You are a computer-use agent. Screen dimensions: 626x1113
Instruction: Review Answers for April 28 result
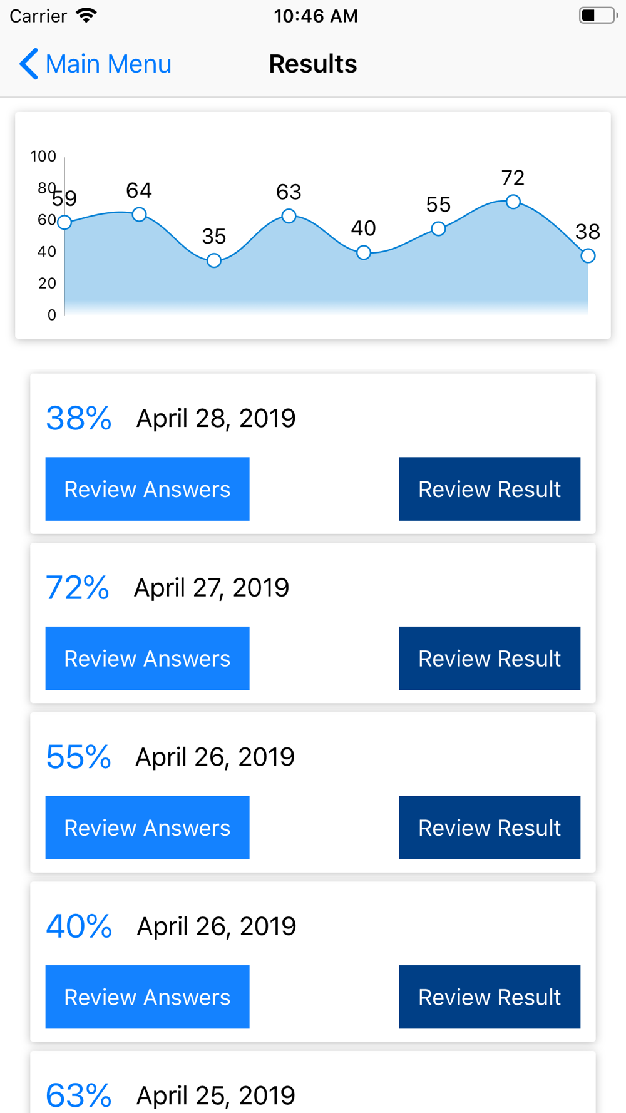click(147, 489)
